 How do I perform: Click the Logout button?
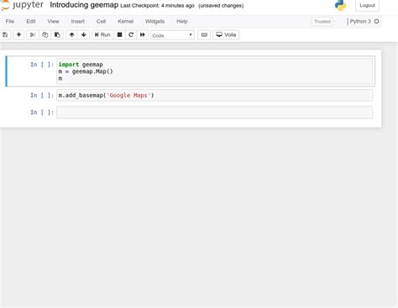click(367, 5)
